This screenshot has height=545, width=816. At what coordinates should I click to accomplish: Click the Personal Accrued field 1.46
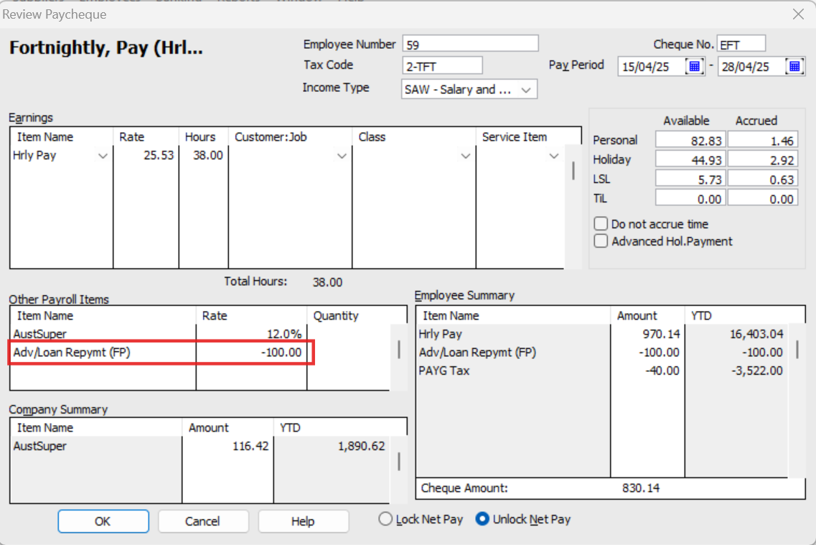pyautogui.click(x=762, y=141)
